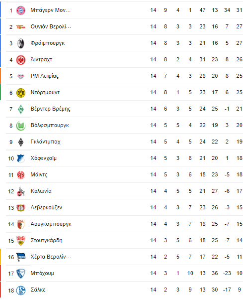Viewport: 243px width, 300px height.
Task: Click the Μπόχουμ team row name
Action: (42, 273)
